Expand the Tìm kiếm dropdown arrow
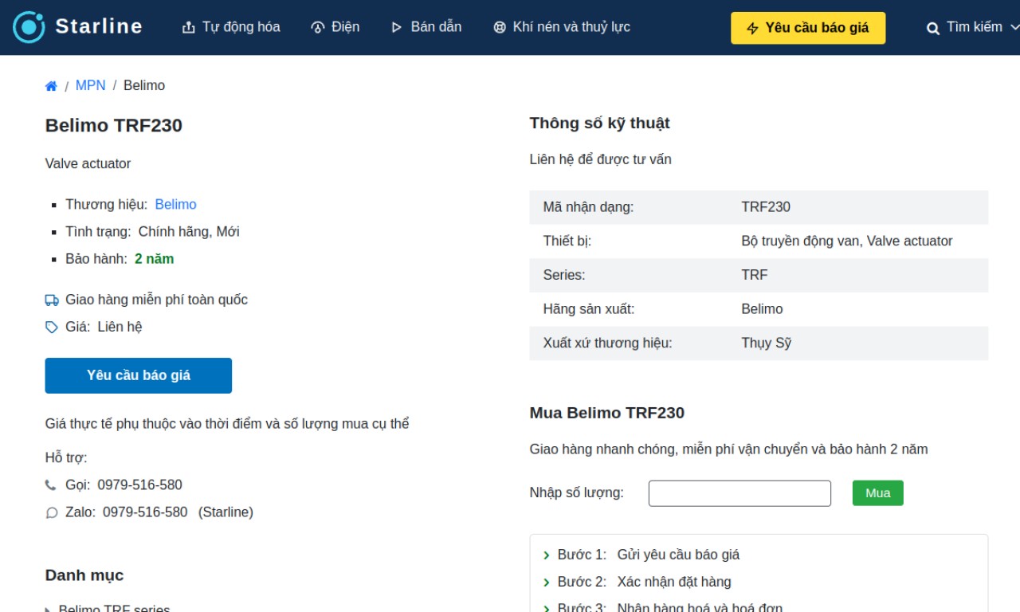Viewport: 1020px width, 612px height. (x=1014, y=27)
